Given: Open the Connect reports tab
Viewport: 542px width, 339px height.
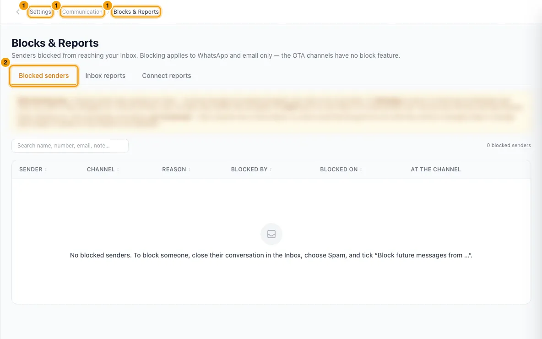Looking at the screenshot, I should 167,76.
